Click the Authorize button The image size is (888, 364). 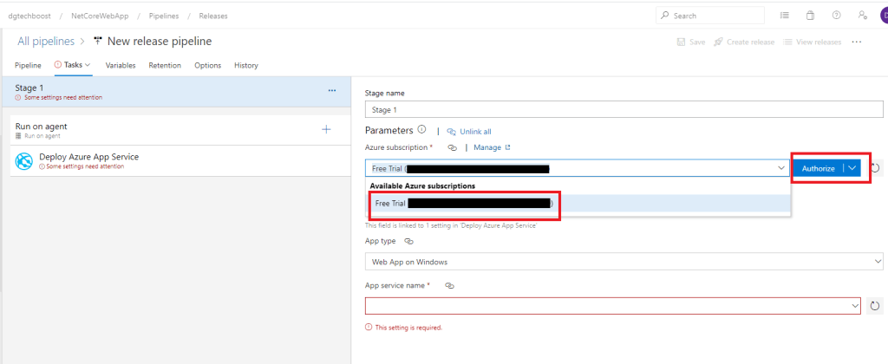click(x=818, y=168)
